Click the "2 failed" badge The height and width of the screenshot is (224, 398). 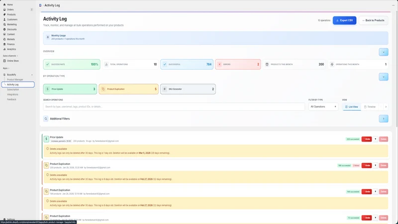point(356,166)
